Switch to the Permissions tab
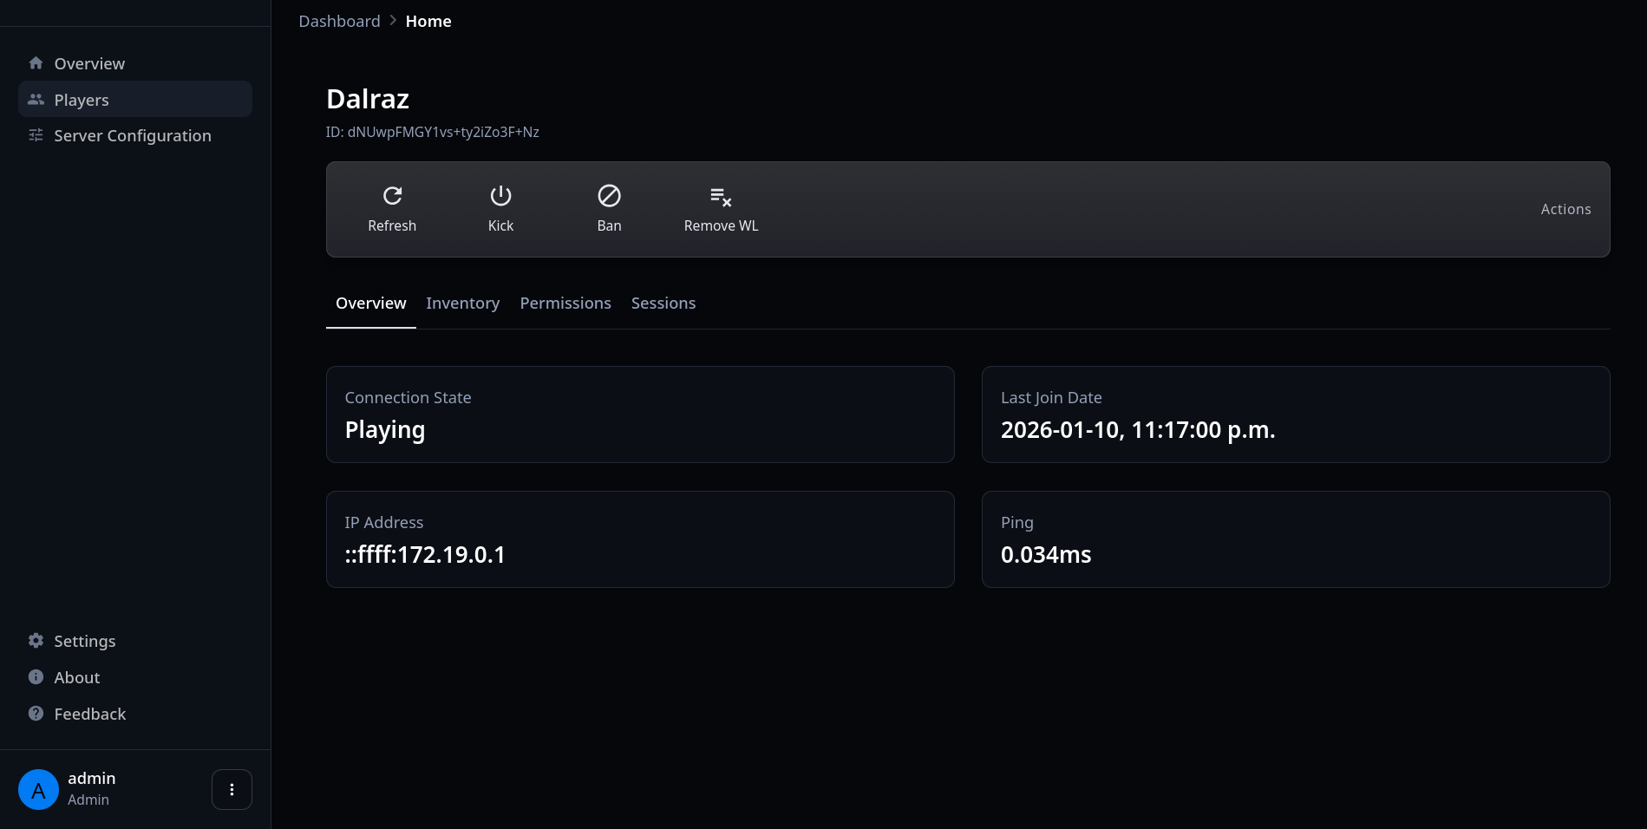1647x829 pixels. (565, 304)
